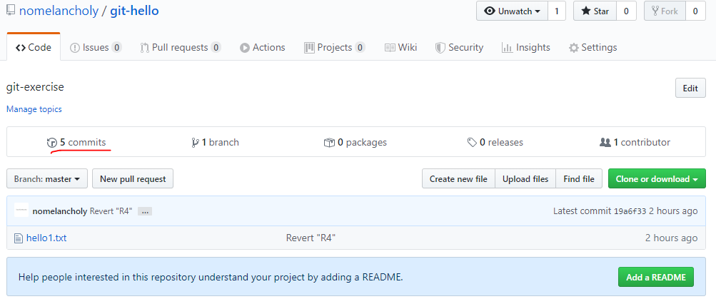The height and width of the screenshot is (304, 716).
Task: Star the repository
Action: (x=595, y=11)
